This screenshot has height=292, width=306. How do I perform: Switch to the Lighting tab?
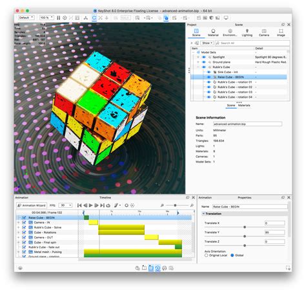click(x=247, y=33)
